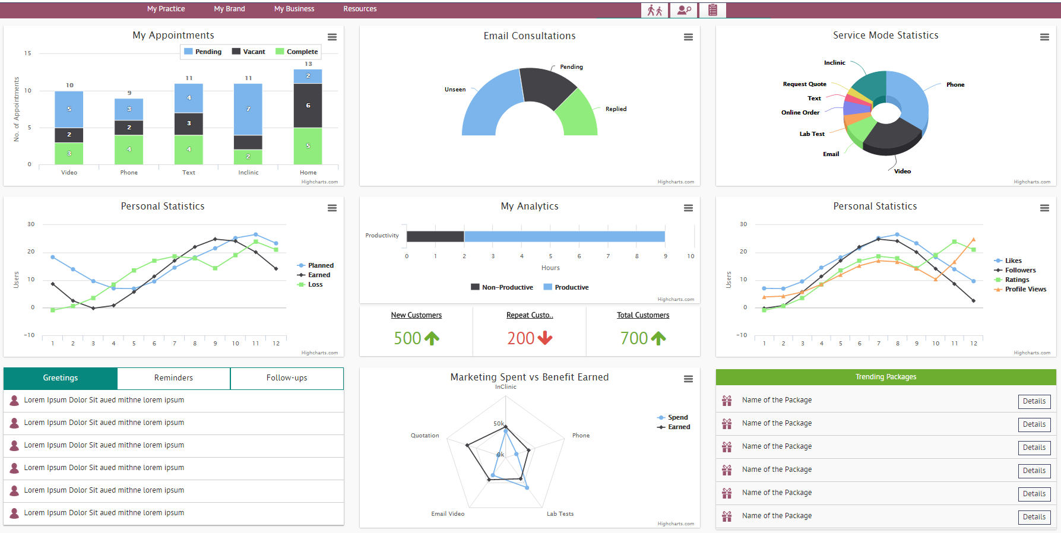
Task: Open the clipboard checklist icon in header
Action: tap(712, 10)
